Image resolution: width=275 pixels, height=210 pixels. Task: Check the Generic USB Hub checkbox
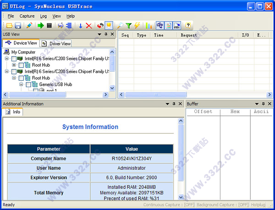28,84
